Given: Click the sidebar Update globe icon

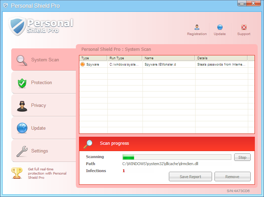Looking at the screenshot, I should [x=22, y=128].
